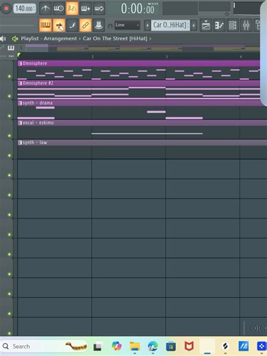The image size is (267, 356).
Task: Mute the synth - low track green dot
Action: point(10,155)
